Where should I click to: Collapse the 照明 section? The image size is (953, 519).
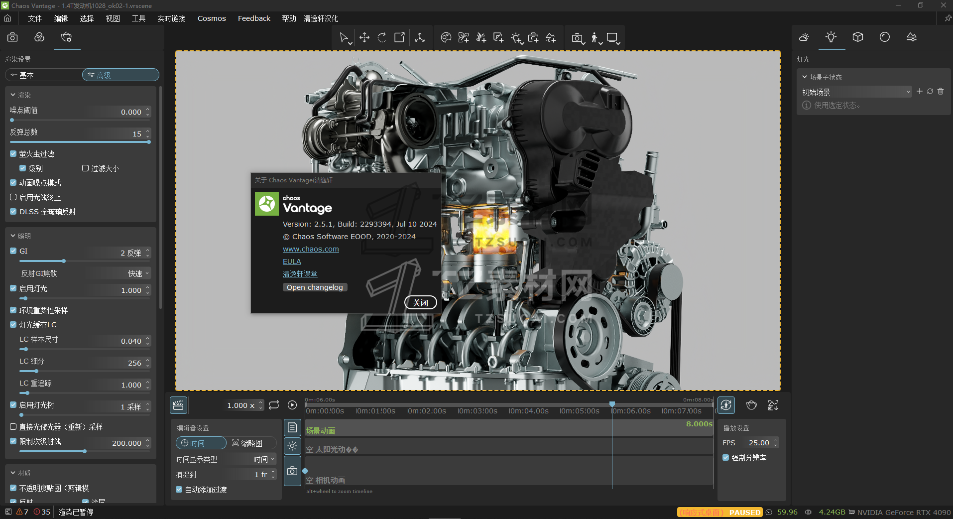tap(13, 236)
